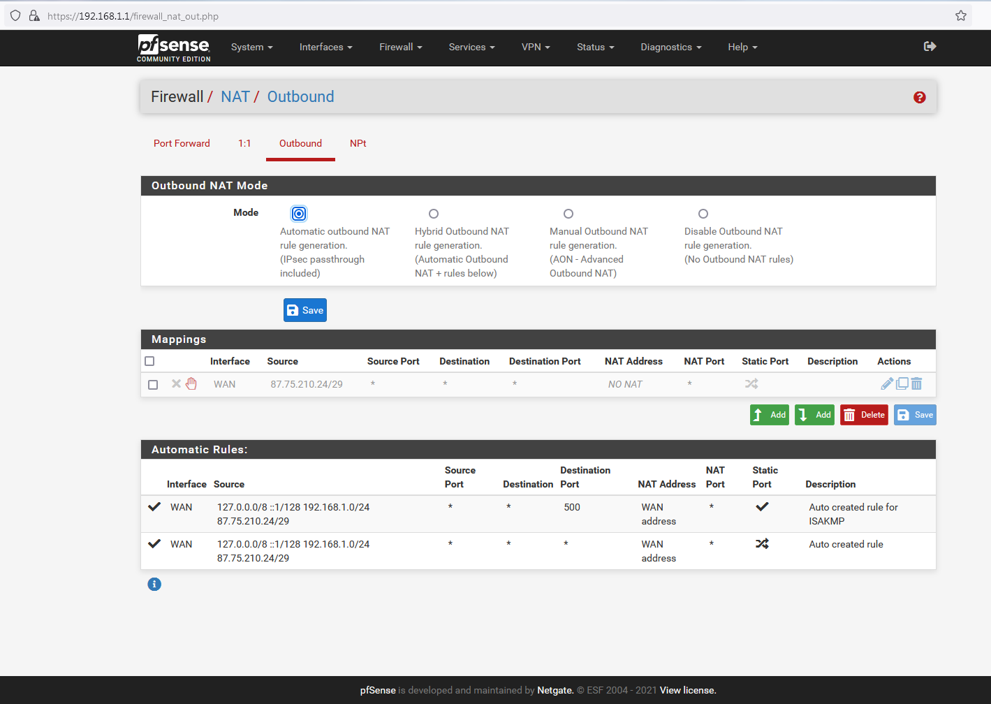Follow the Outbound breadcrumb link
The width and height of the screenshot is (991, 704).
click(x=300, y=96)
